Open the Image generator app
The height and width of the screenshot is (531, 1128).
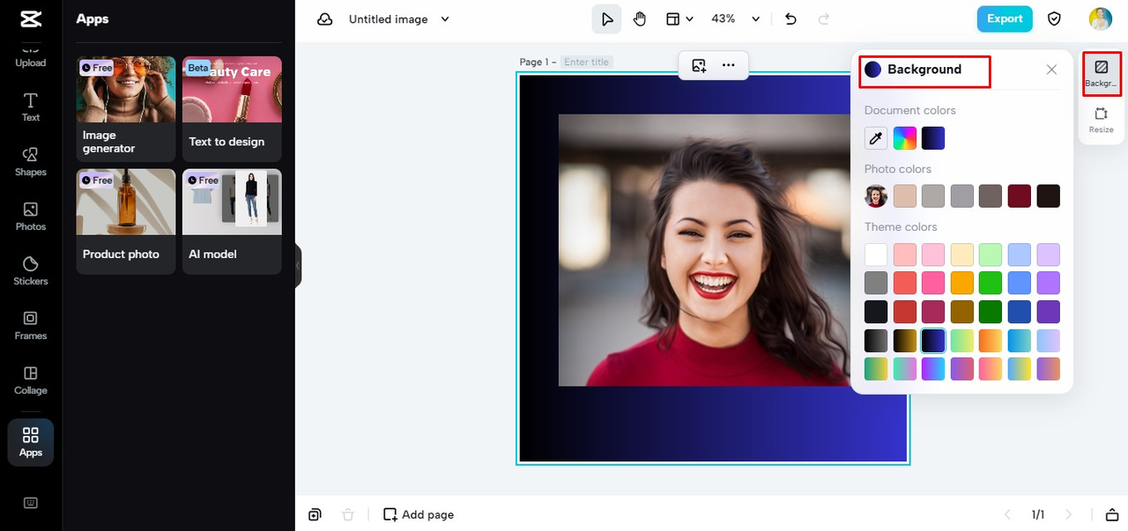[126, 109]
